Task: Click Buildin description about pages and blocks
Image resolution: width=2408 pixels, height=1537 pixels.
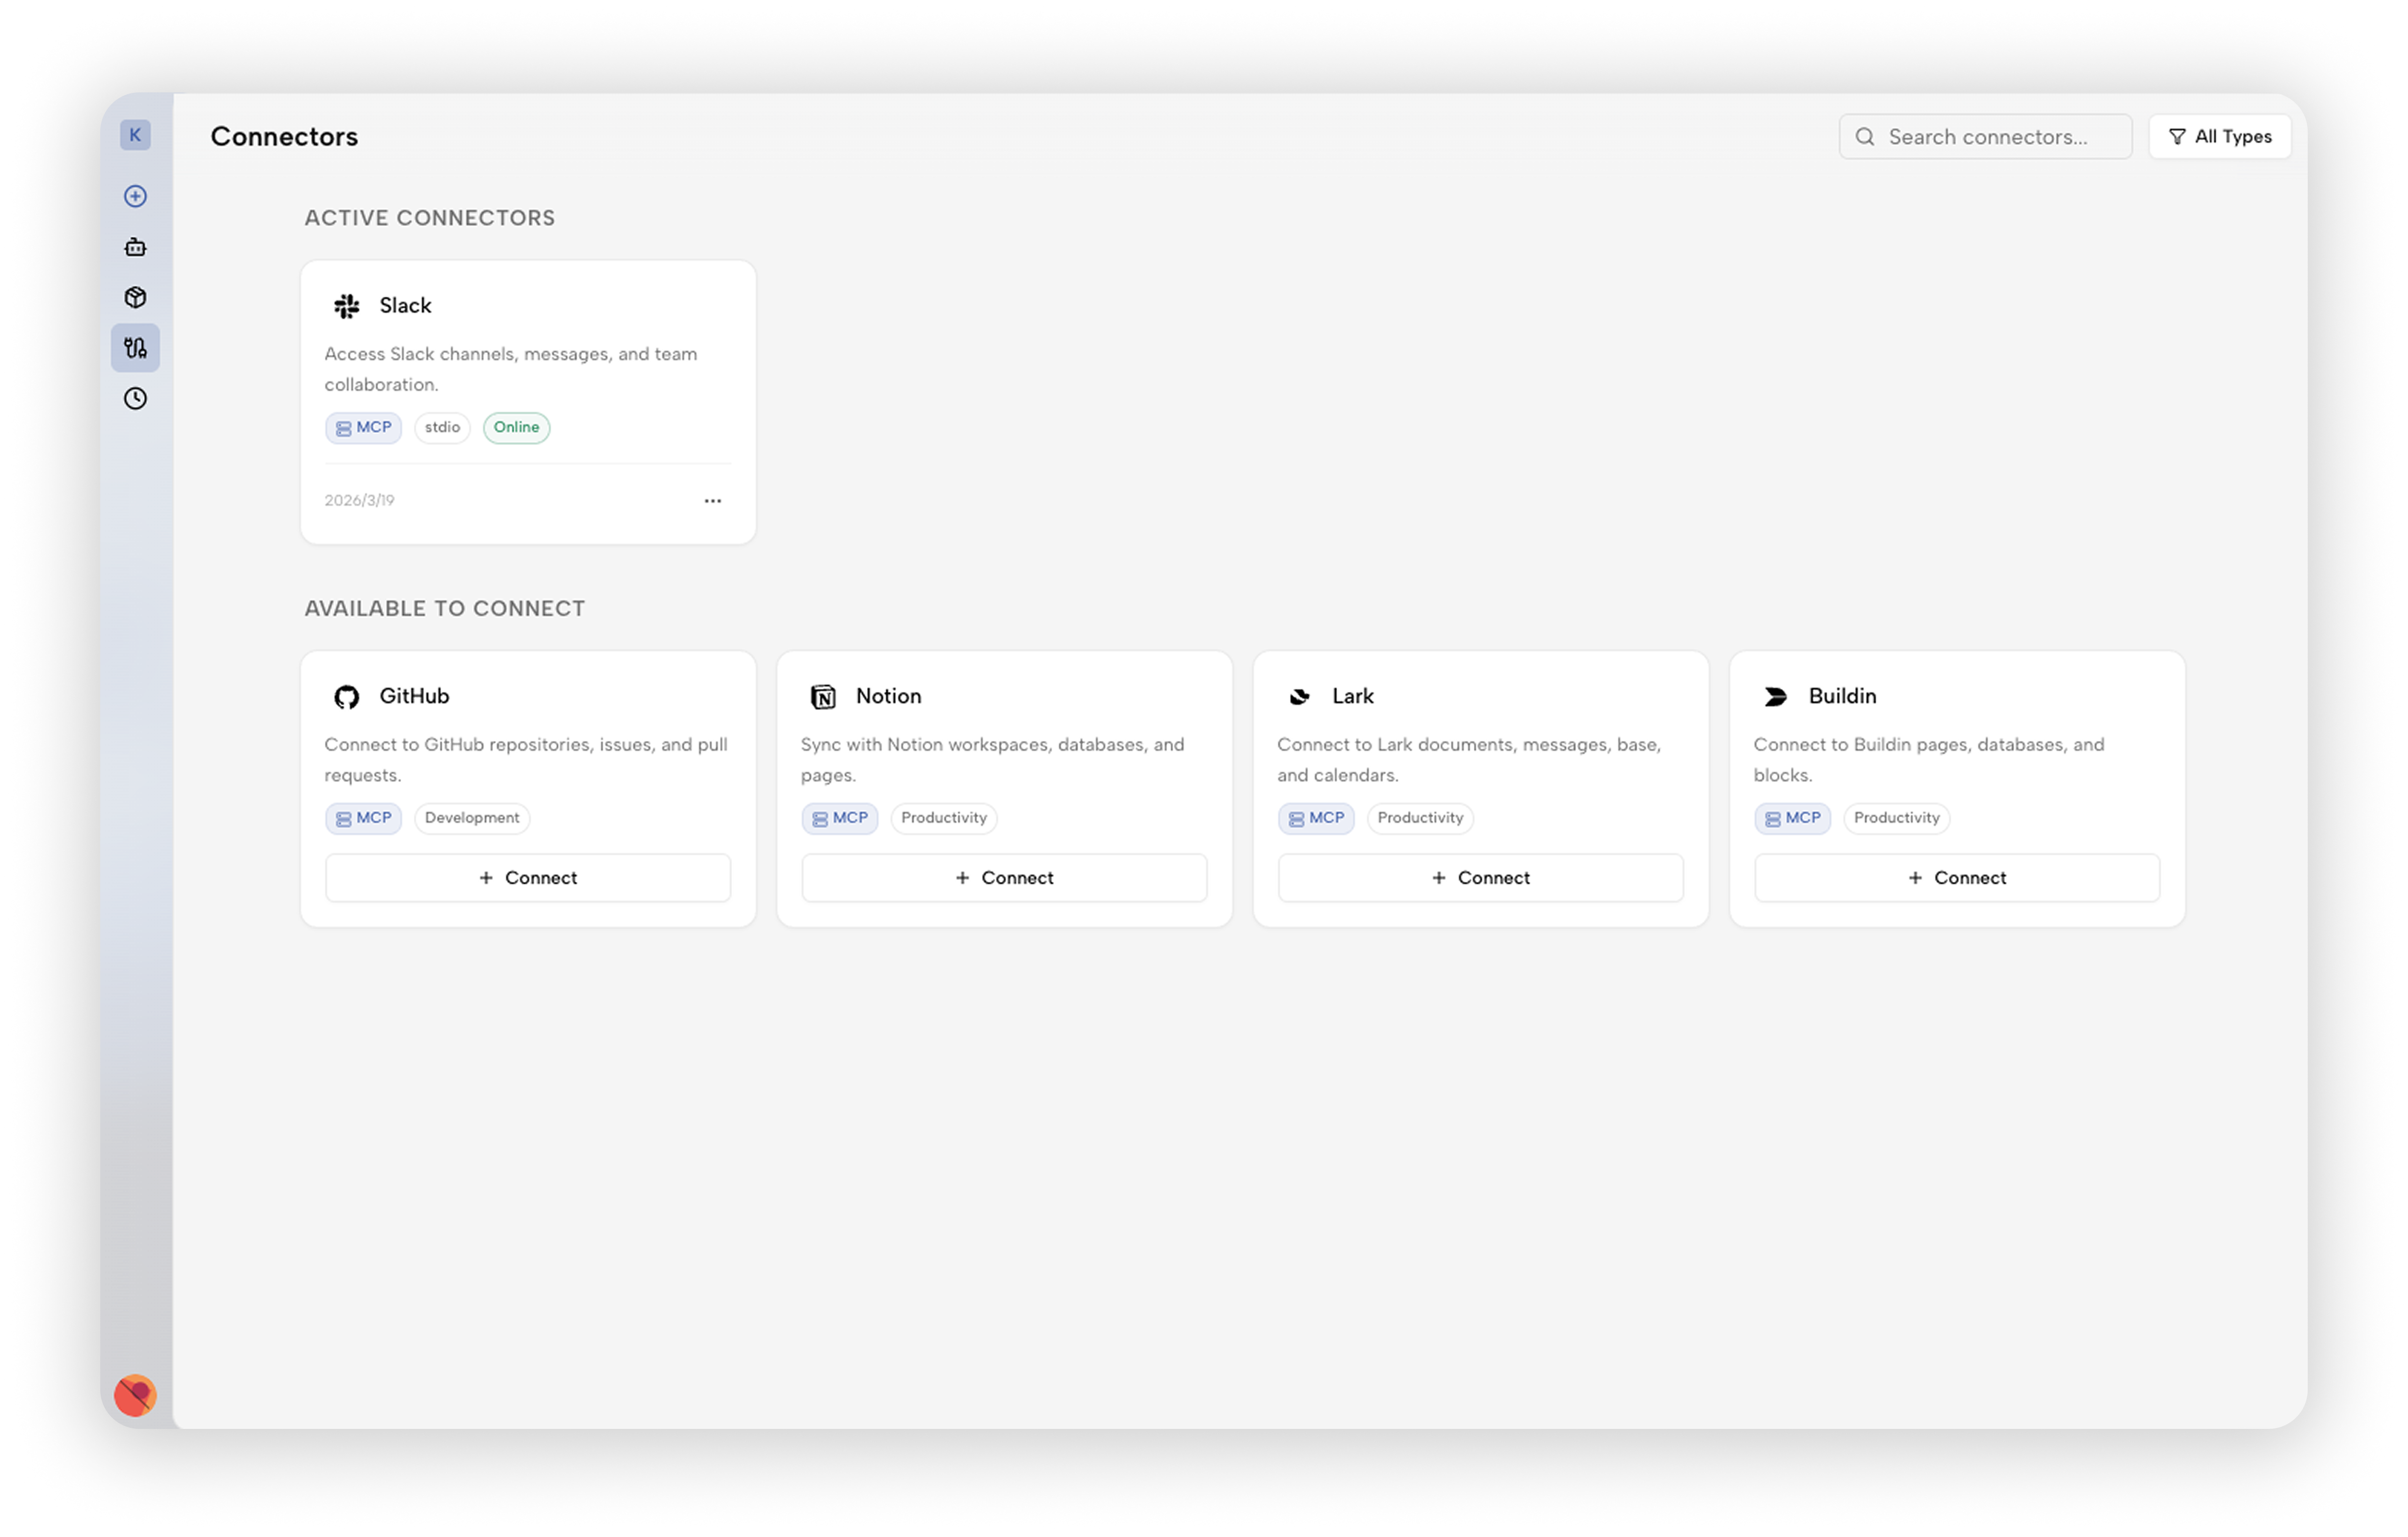Action: tap(1929, 760)
